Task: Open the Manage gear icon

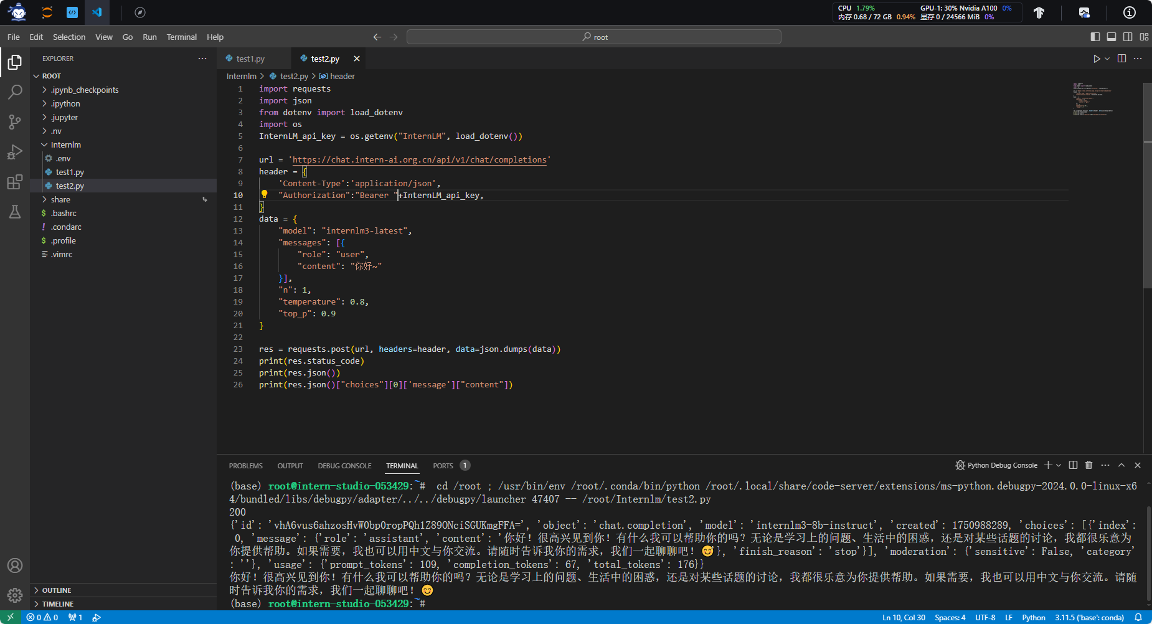Action: [x=15, y=595]
